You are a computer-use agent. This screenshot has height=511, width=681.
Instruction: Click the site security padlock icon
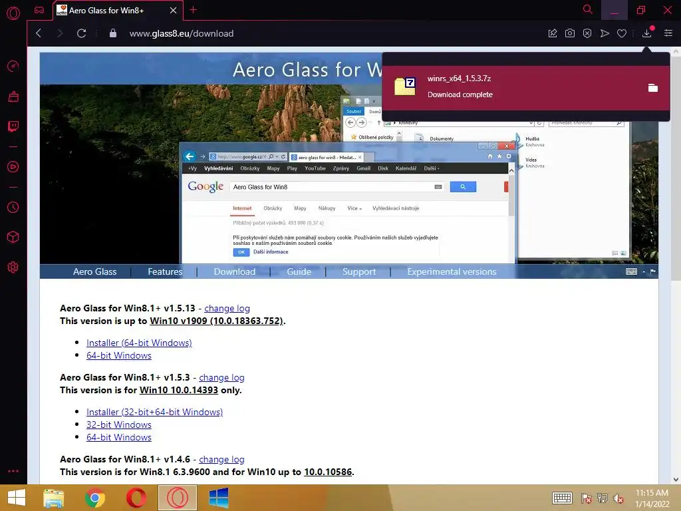(113, 33)
